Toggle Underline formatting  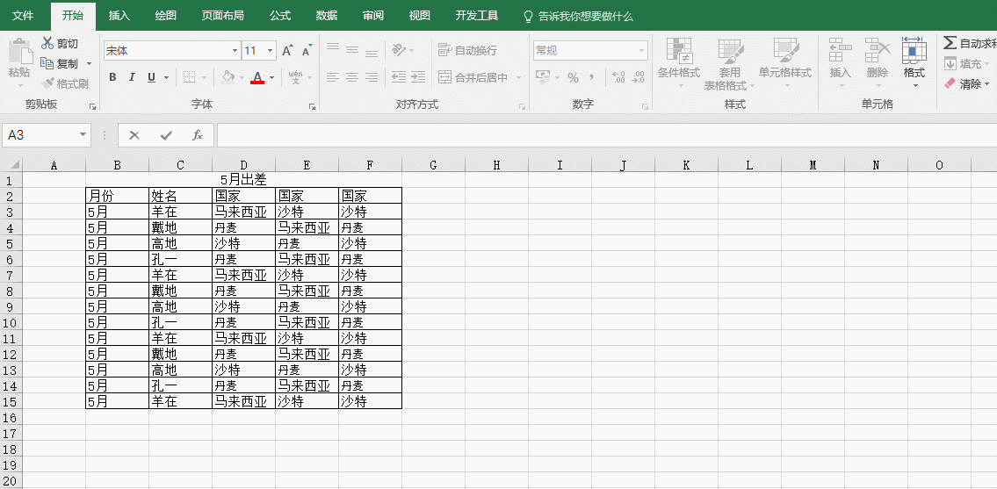coord(151,77)
